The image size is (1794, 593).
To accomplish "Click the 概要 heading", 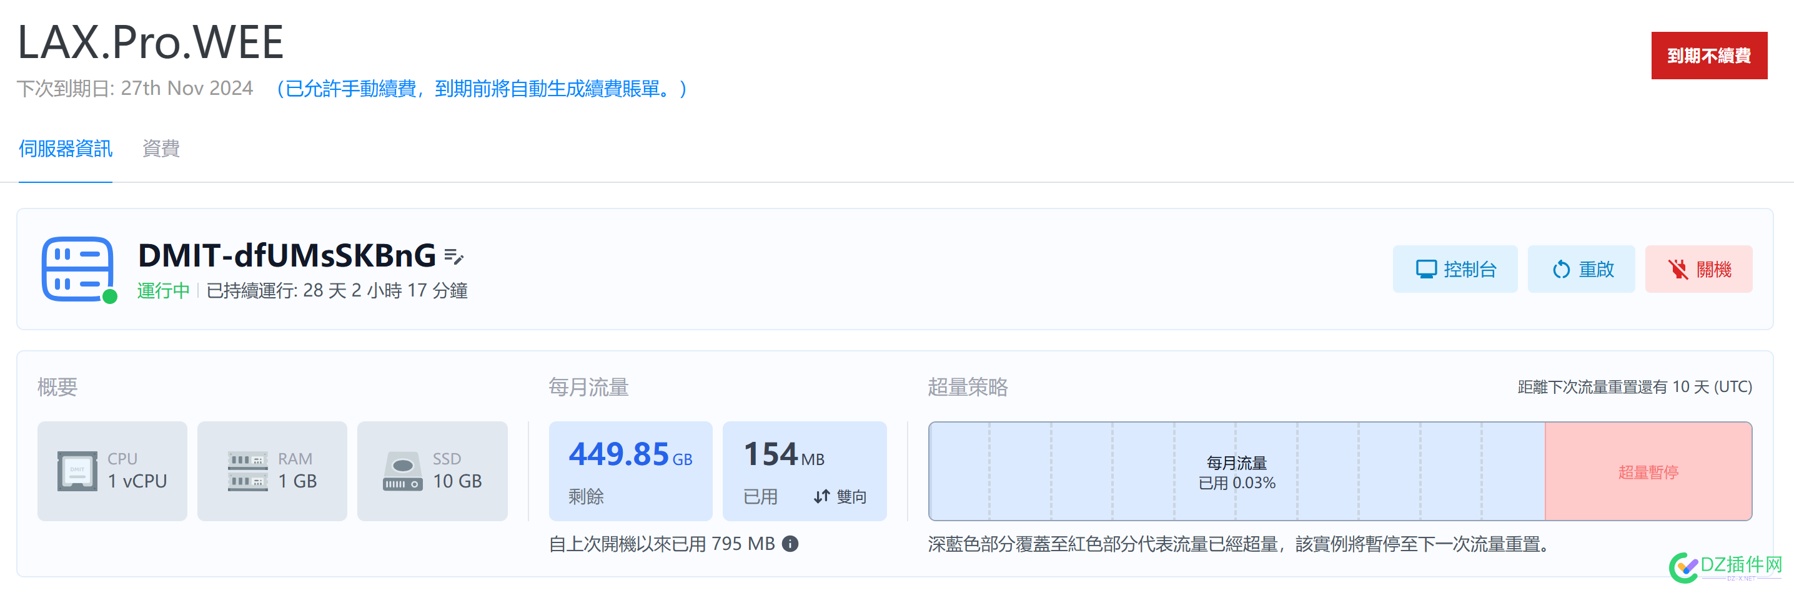I will (x=57, y=387).
